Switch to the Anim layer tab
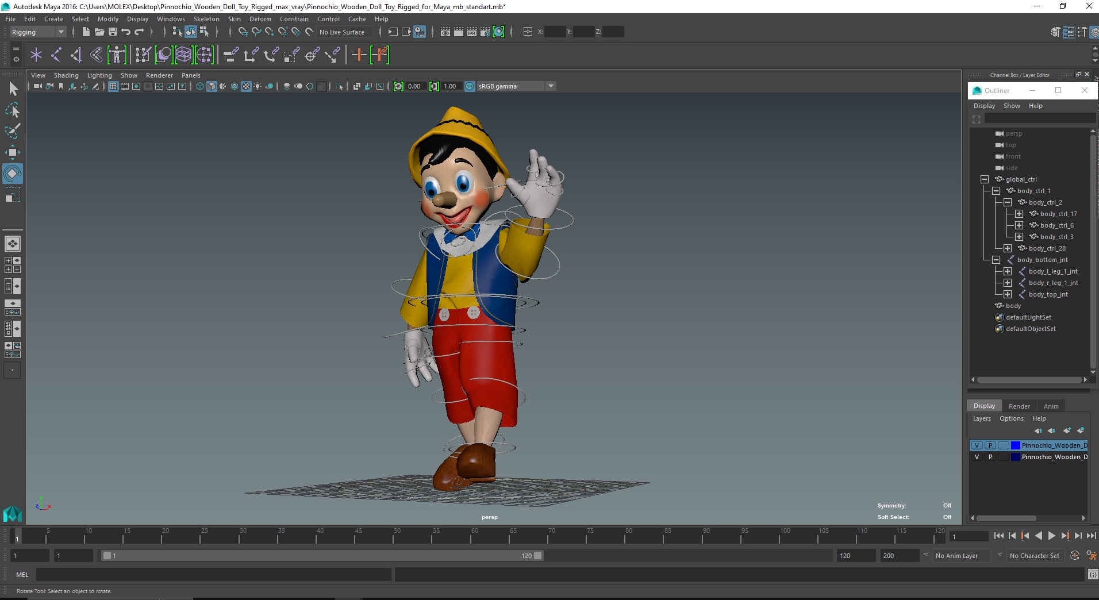The height and width of the screenshot is (600, 1099). [x=1051, y=406]
